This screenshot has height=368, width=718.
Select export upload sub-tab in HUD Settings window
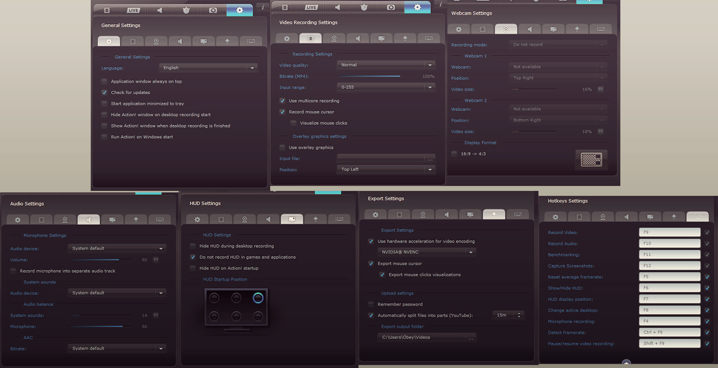(x=315, y=219)
